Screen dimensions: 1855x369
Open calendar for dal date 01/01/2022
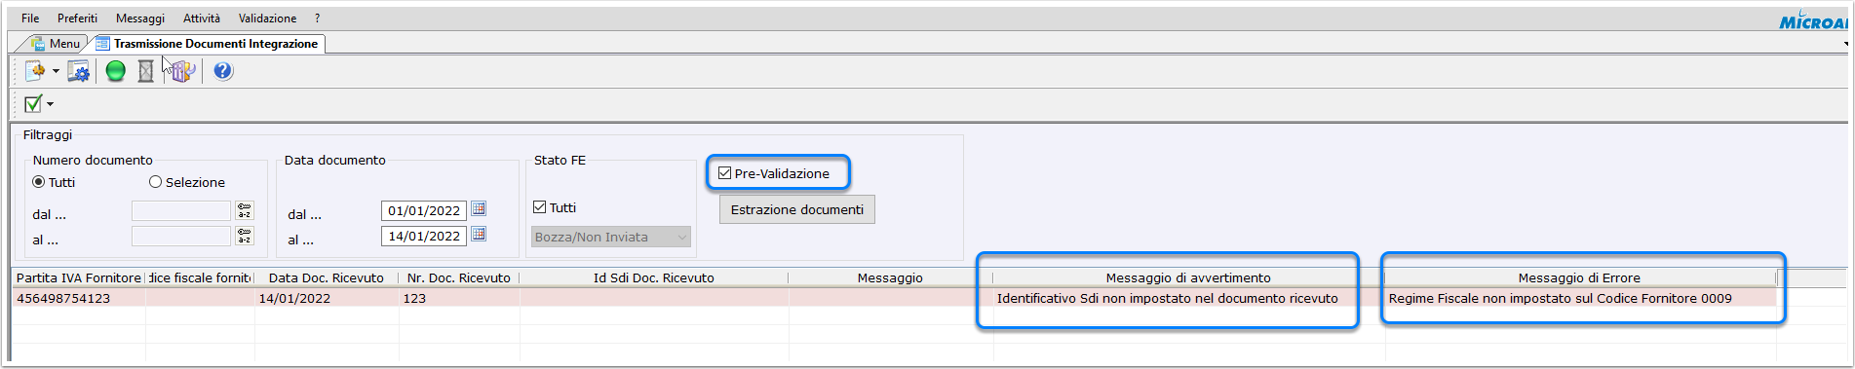tap(479, 209)
